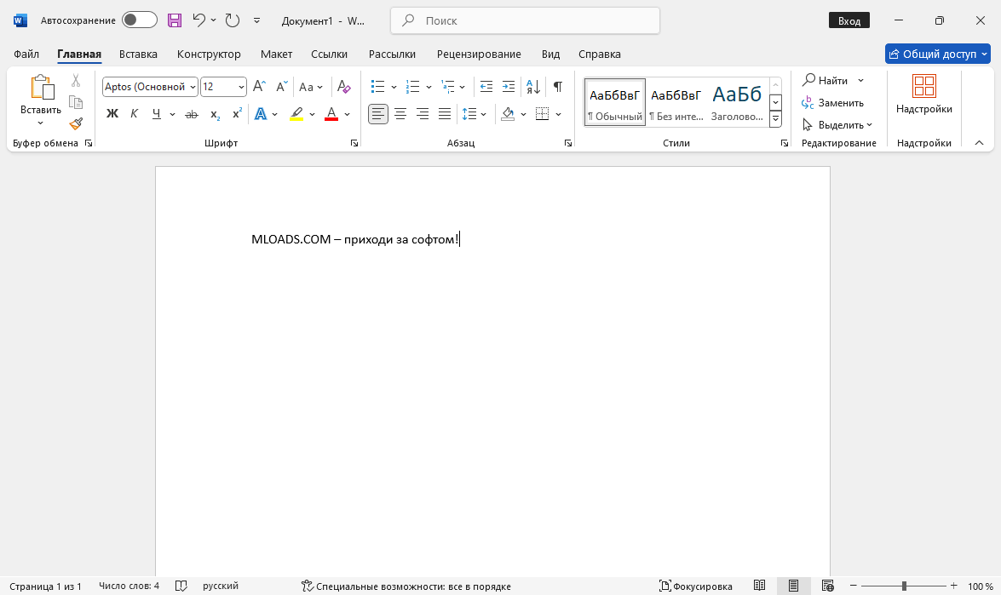Image resolution: width=1001 pixels, height=595 pixels.
Task: Click the Поиск search box
Action: coord(525,20)
